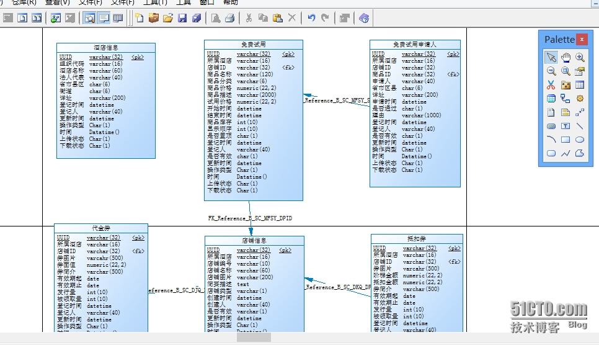Select the yellow Note tool in Palette
Viewport: 599px width, 345px height.
[x=566, y=112]
